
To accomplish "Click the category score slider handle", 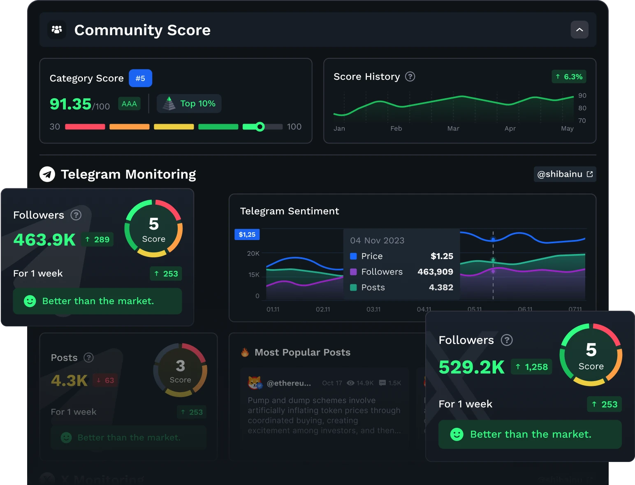I will 260,127.
